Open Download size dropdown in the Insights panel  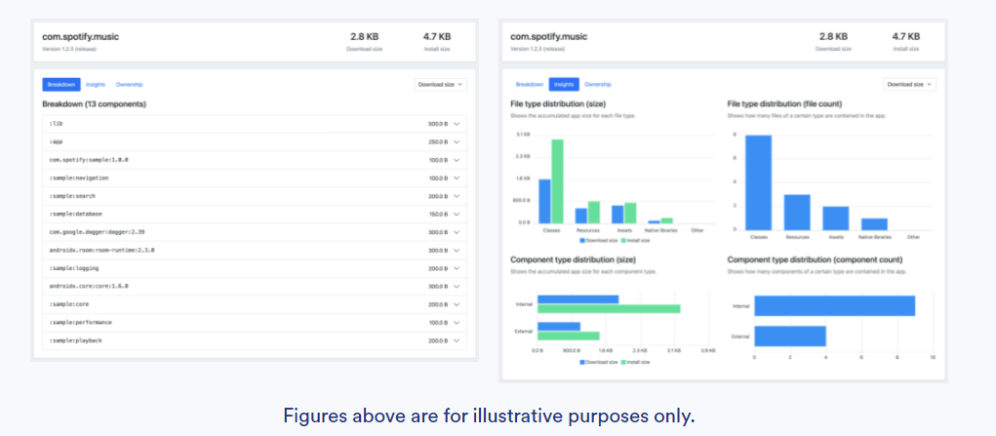tap(909, 85)
